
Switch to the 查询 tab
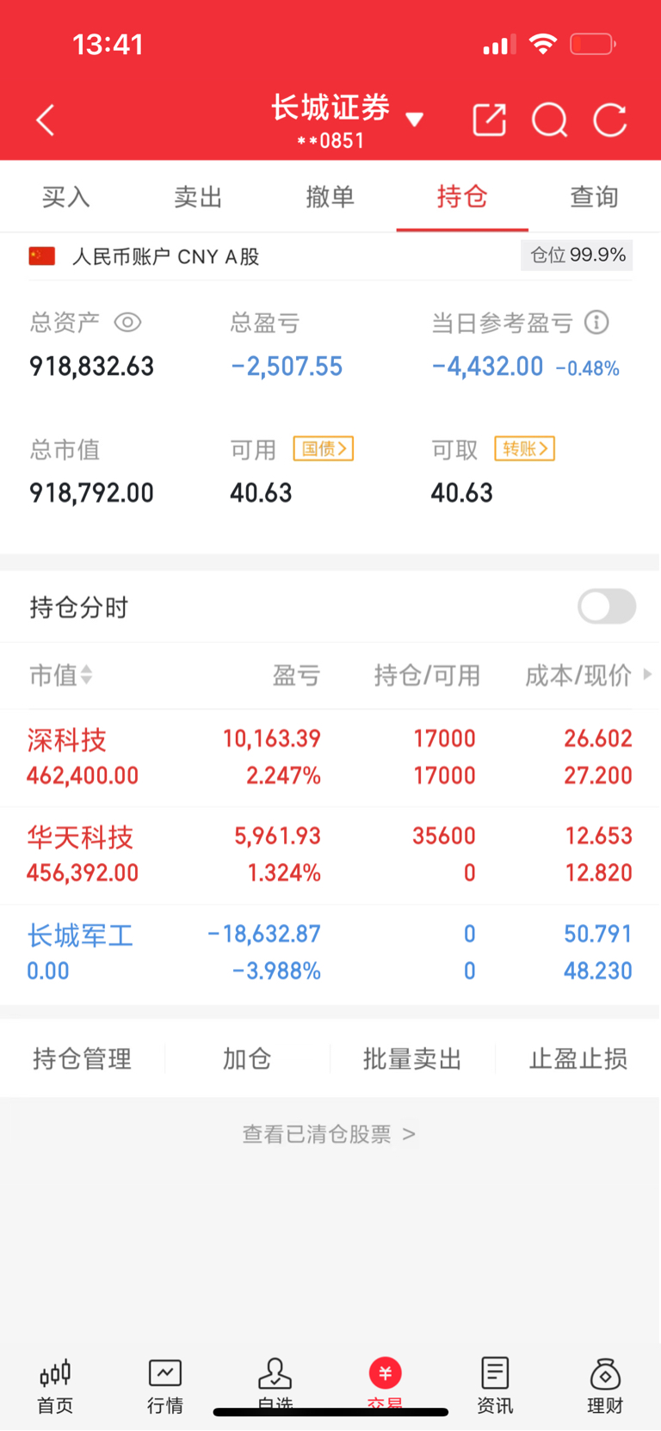click(595, 197)
